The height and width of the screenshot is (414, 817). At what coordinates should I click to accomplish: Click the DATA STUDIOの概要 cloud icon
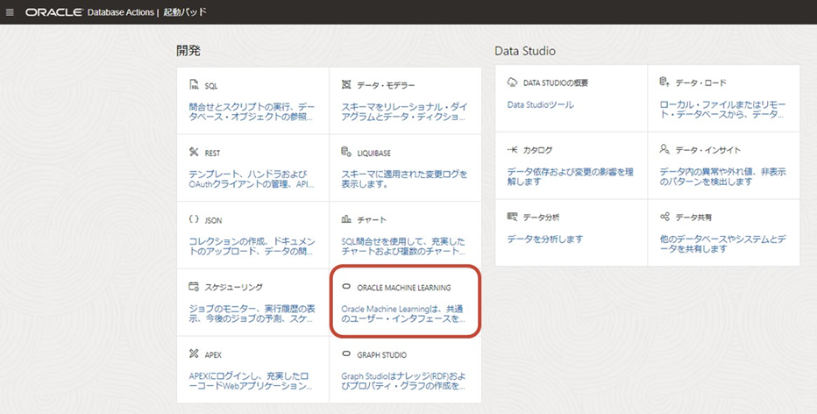pos(512,82)
